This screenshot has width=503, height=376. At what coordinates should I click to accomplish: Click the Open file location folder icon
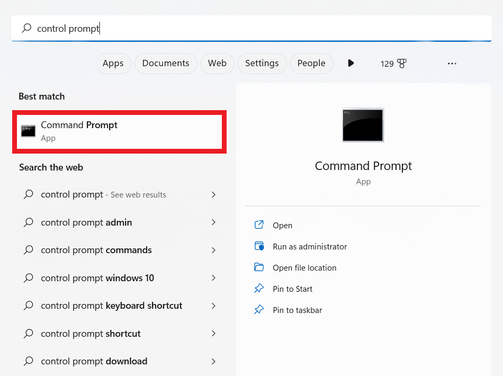259,267
